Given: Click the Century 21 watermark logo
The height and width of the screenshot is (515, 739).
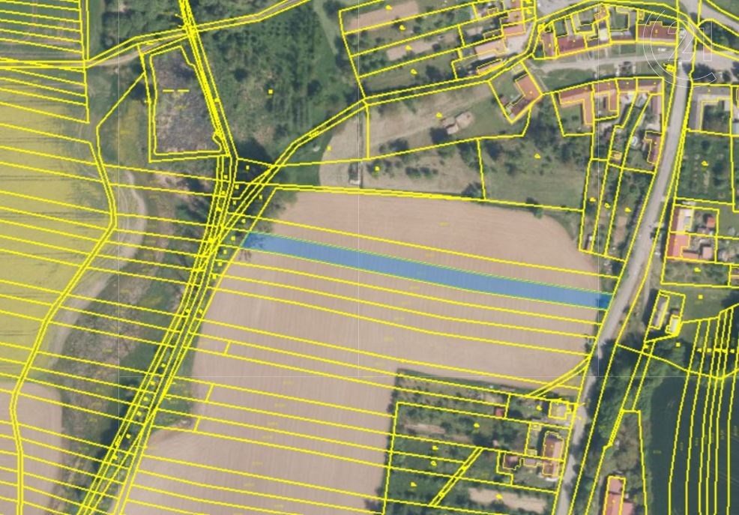Looking at the screenshot, I should [x=678, y=43].
